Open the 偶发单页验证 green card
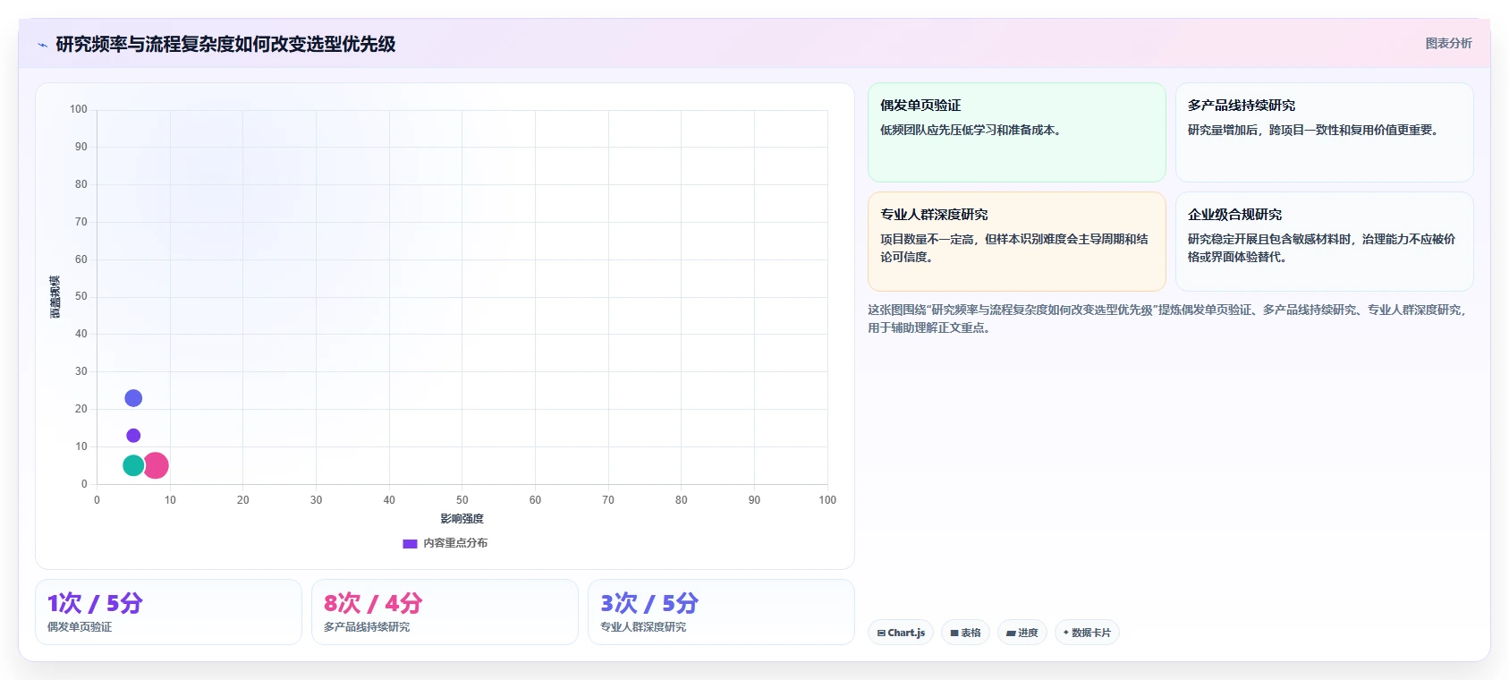 pyautogui.click(x=1017, y=132)
